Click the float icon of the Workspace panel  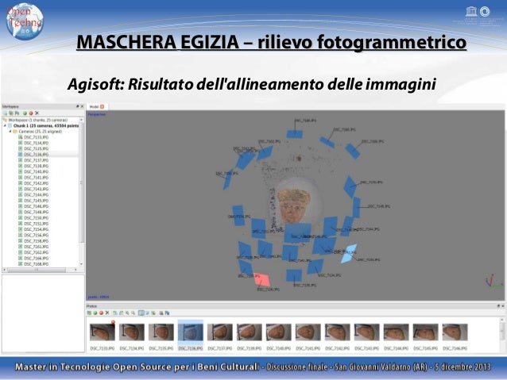tap(78, 106)
